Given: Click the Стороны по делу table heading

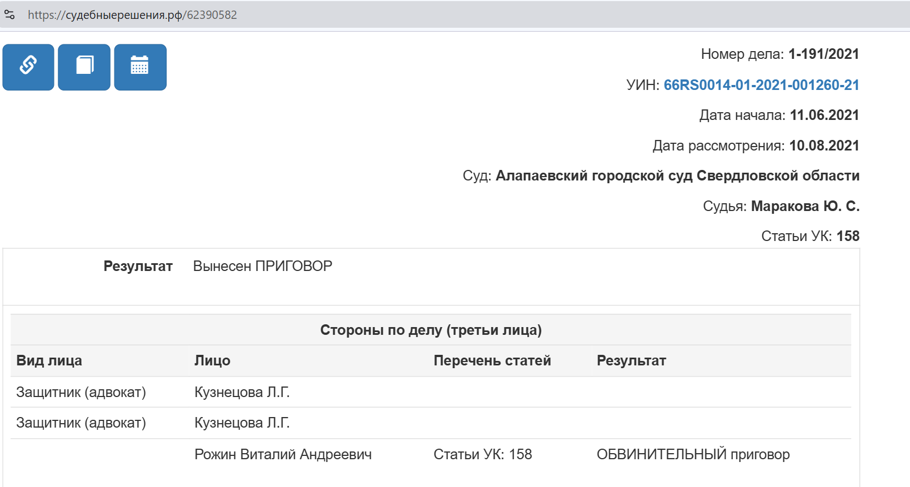Looking at the screenshot, I should coord(431,330).
